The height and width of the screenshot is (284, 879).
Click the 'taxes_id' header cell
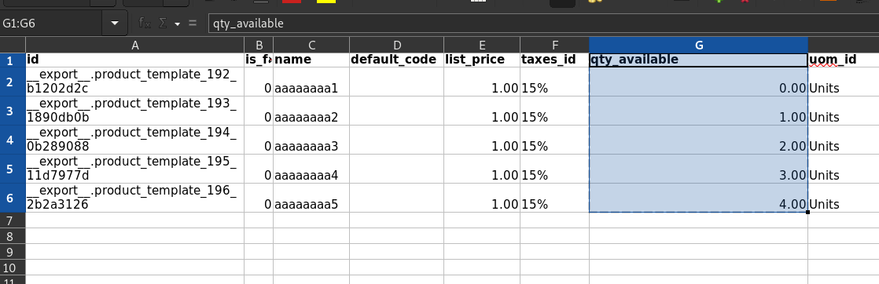click(x=554, y=60)
